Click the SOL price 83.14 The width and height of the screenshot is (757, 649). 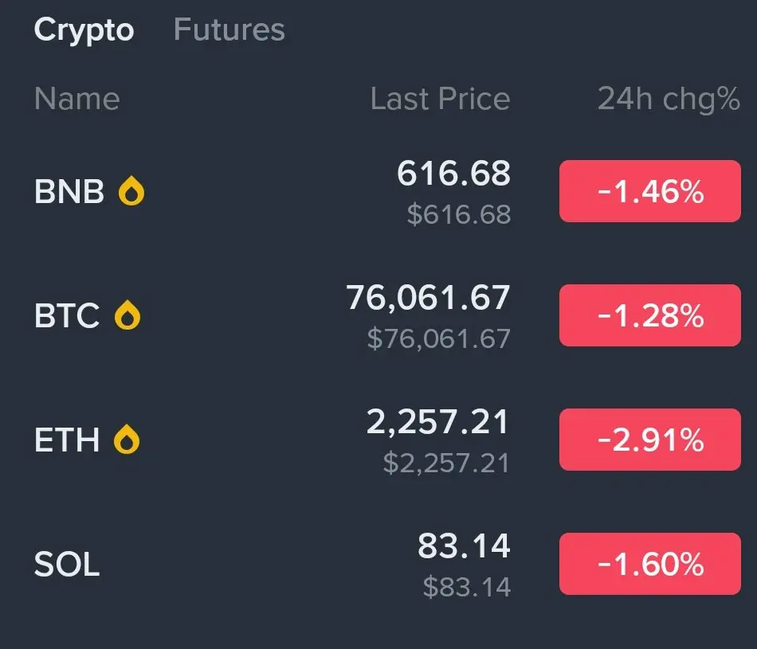(464, 545)
